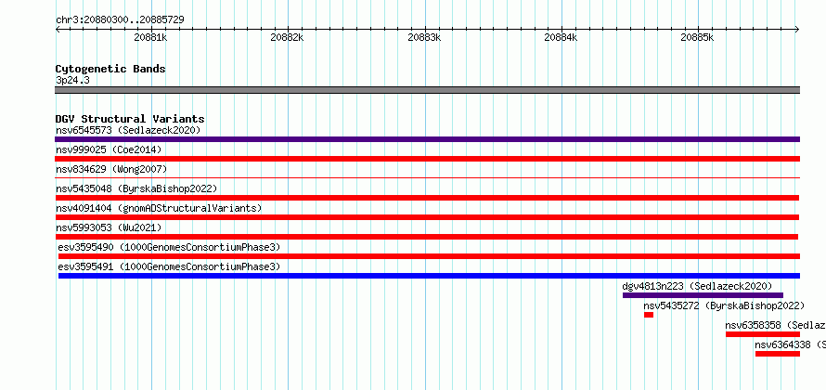Select the gray 3p24.3 cytogenetic band bar
826x390 pixels.
point(427,90)
